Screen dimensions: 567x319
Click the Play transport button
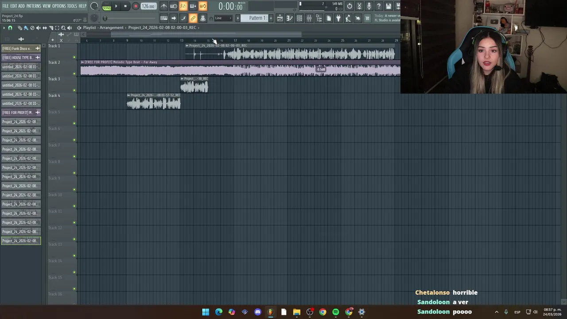pyautogui.click(x=116, y=6)
